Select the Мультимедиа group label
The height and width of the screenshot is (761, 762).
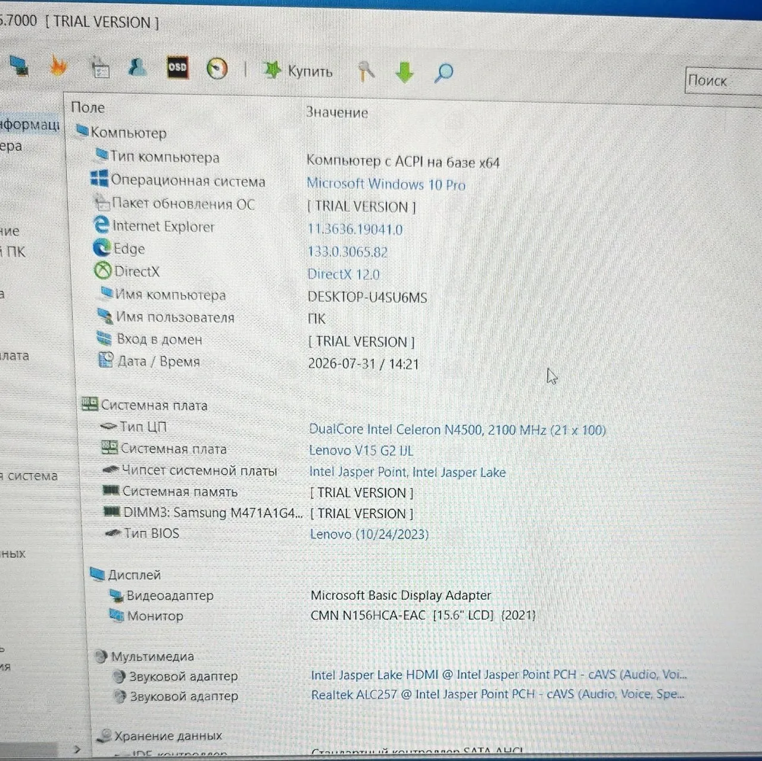(x=152, y=656)
